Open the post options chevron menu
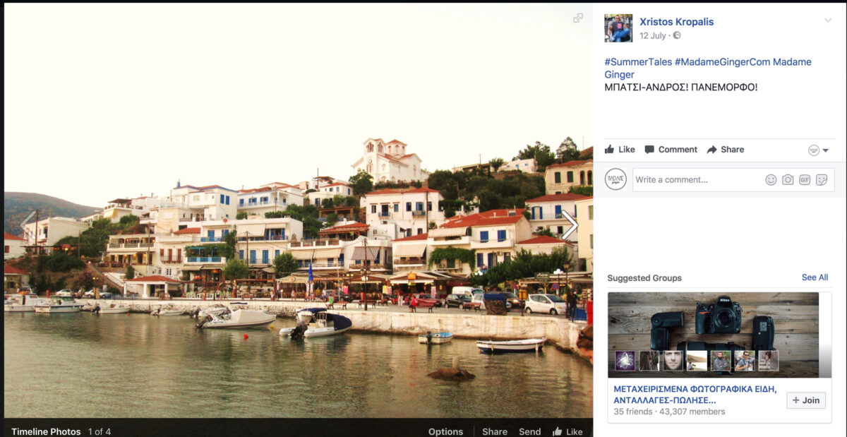847x437 pixels. 828,20
